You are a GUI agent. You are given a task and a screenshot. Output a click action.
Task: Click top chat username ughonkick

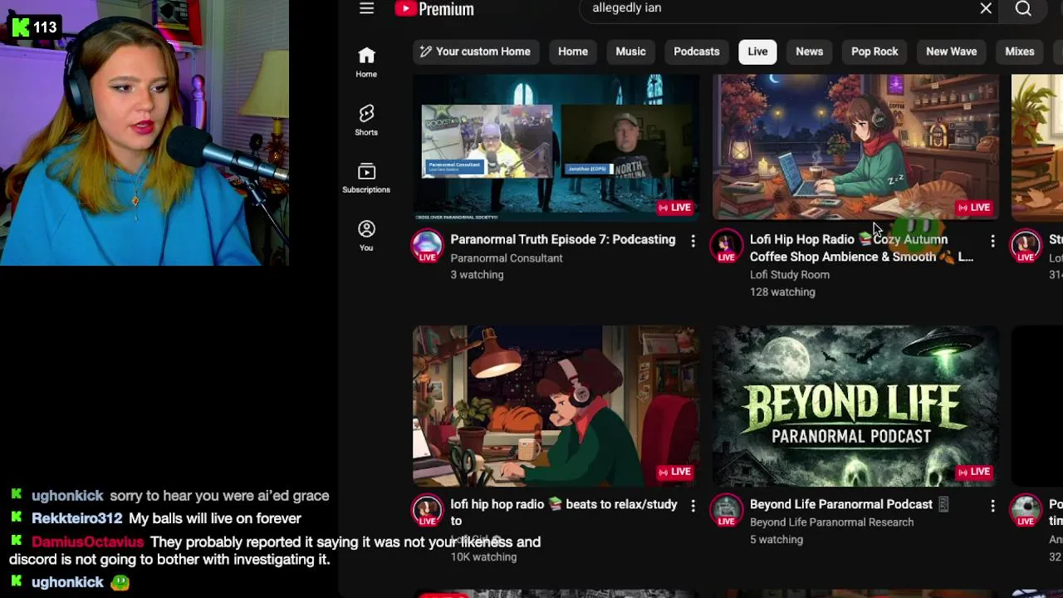(x=67, y=496)
